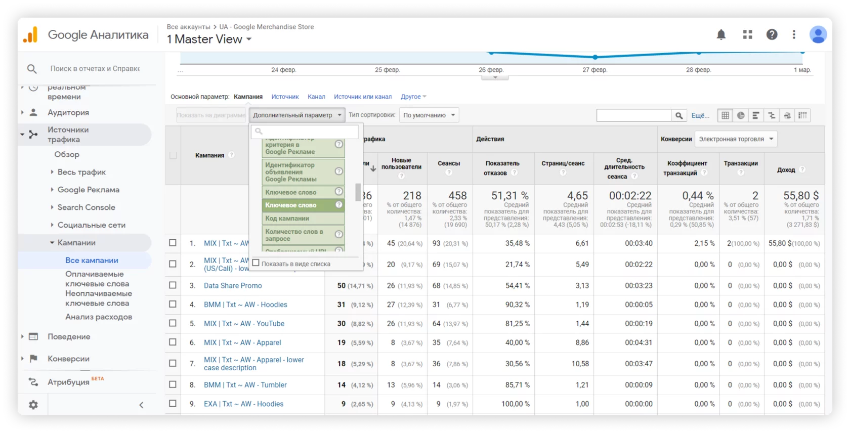Choose highlighted Ключевое слово option

pyautogui.click(x=303, y=205)
